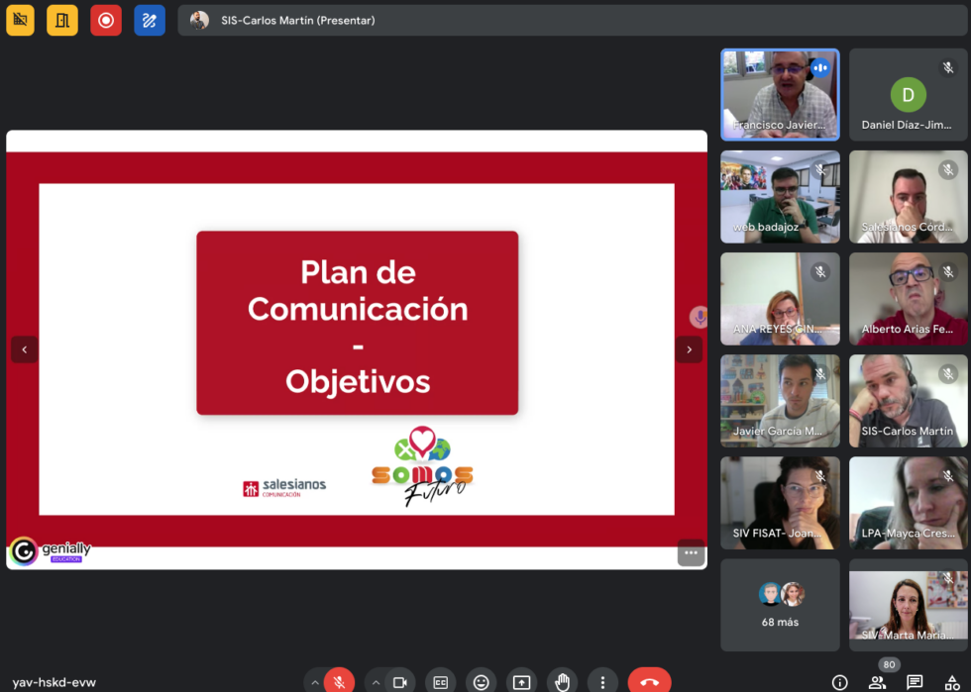Viewport: 971px width, 692px height.
Task: Open the activities panel
Action: [952, 682]
